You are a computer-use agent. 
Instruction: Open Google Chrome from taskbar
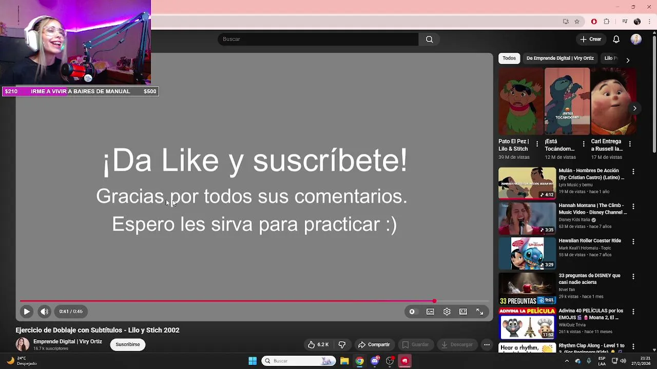pos(360,361)
